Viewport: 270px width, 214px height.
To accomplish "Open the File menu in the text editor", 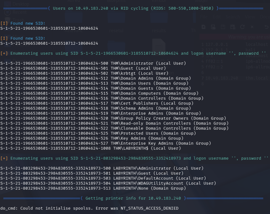I will (x=204, y=17).
